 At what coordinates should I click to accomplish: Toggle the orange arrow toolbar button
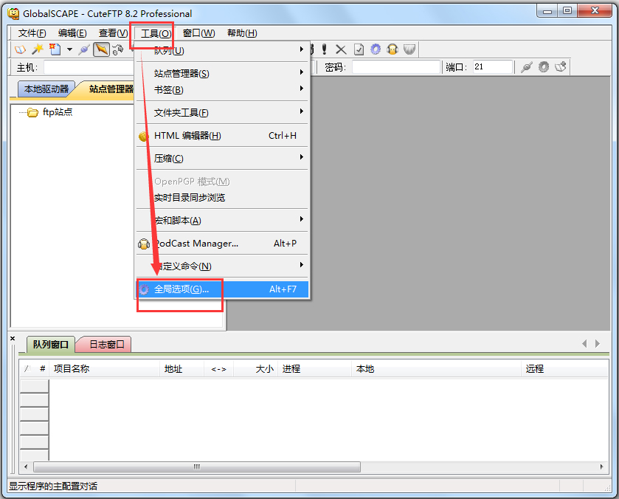(x=102, y=49)
